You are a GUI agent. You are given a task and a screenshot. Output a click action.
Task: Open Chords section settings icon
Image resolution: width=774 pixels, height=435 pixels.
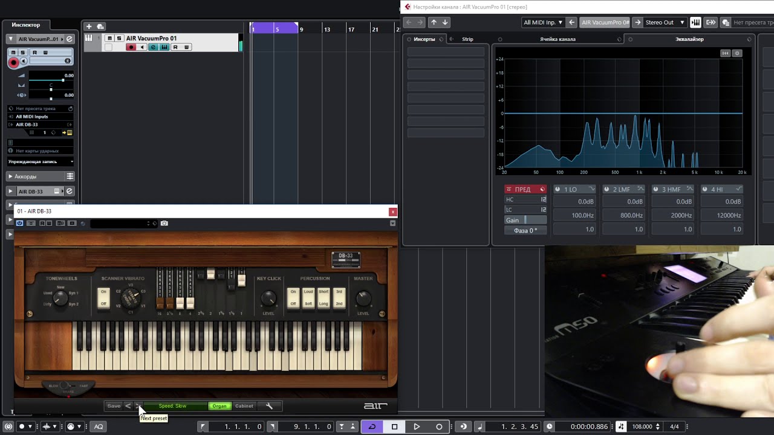[70, 176]
